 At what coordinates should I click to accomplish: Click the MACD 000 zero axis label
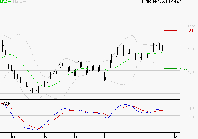coord(192,117)
